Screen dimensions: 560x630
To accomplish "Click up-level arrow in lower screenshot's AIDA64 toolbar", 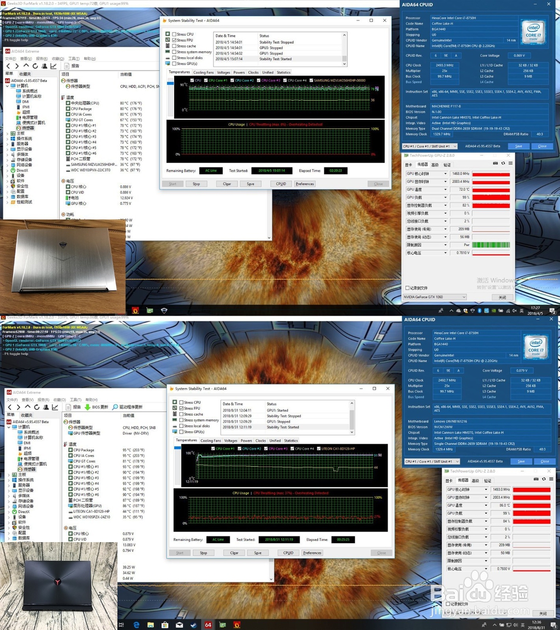I will [27, 407].
